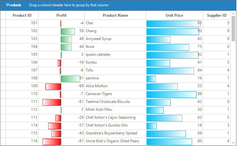Select Uncle Bob's Organic Dried Pears row

point(112,141)
